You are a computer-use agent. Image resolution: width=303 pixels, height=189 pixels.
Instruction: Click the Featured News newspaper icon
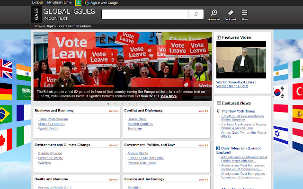coord(219,103)
